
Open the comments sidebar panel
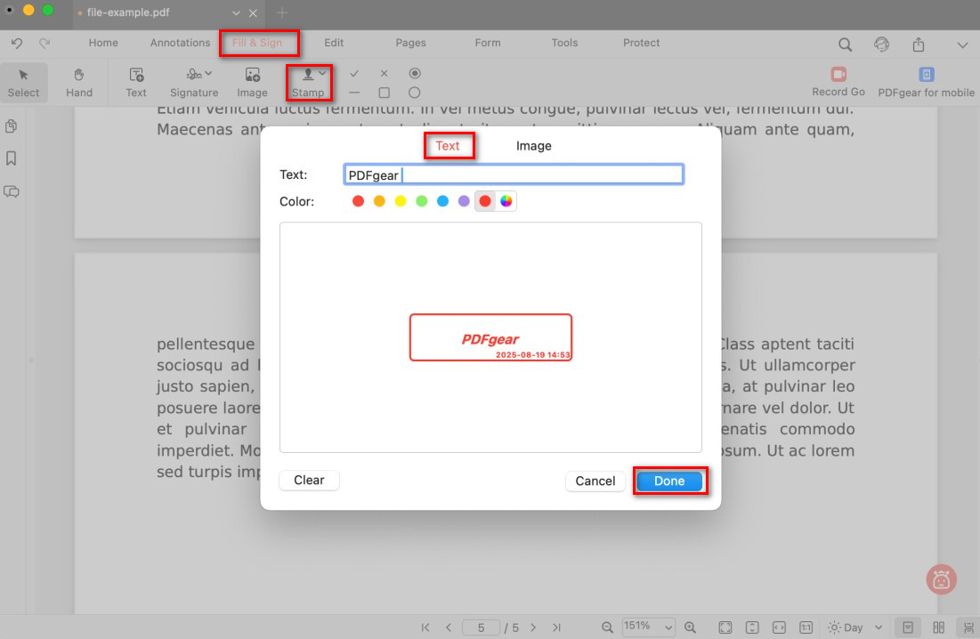(12, 191)
